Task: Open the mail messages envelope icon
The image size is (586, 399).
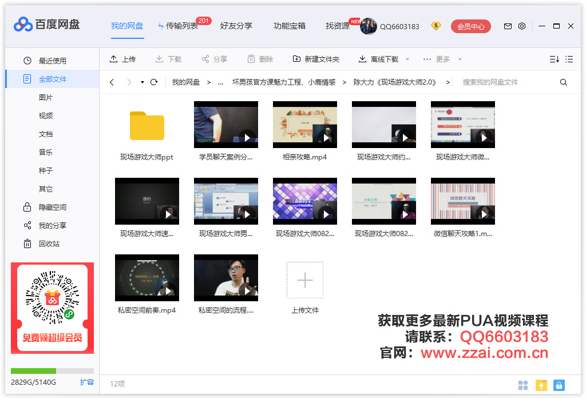Action: pyautogui.click(x=508, y=26)
